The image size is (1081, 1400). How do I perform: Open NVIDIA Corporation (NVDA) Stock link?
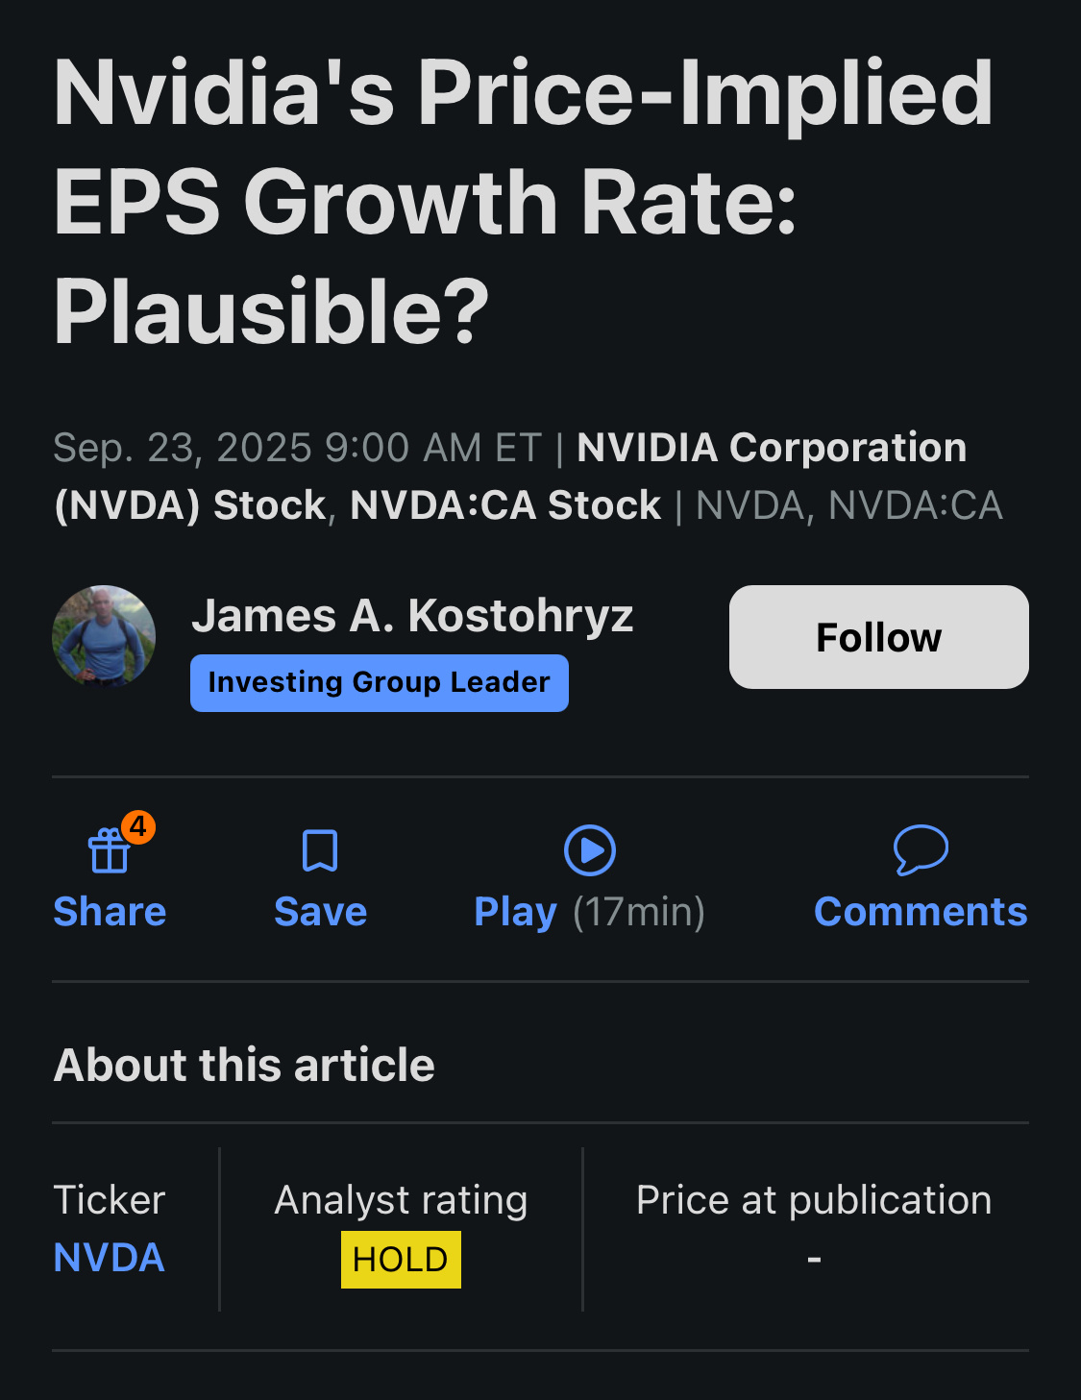(x=510, y=476)
